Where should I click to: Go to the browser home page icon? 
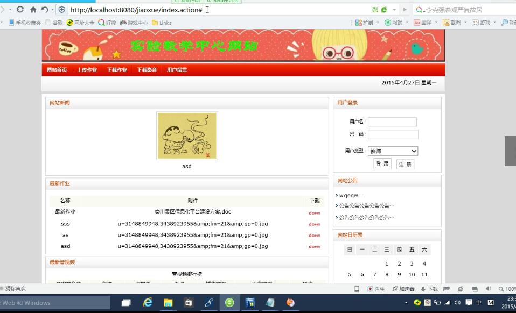[33, 10]
